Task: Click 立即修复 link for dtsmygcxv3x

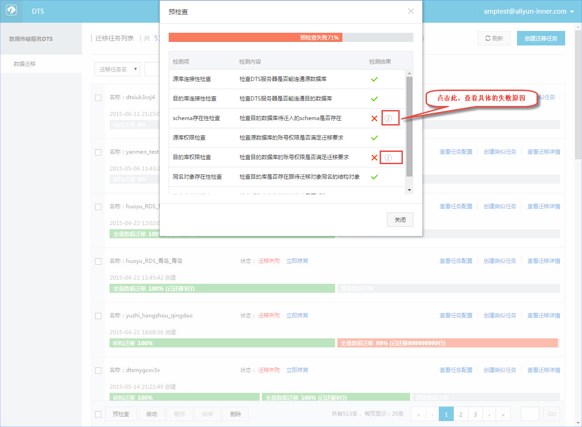Action: (297, 370)
